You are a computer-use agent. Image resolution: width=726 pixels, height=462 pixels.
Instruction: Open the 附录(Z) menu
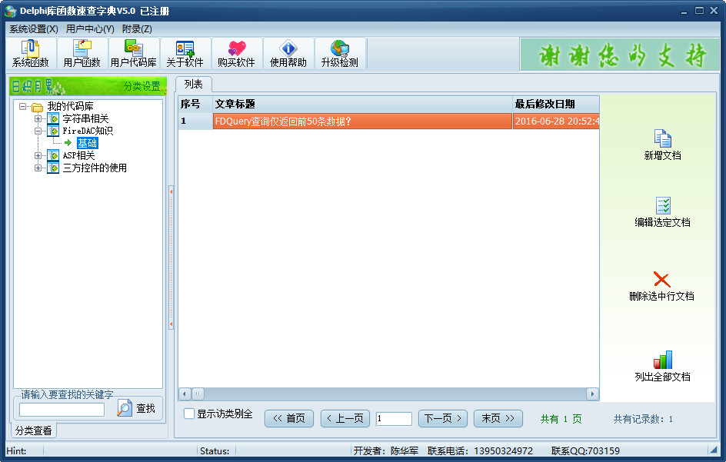[x=137, y=29]
